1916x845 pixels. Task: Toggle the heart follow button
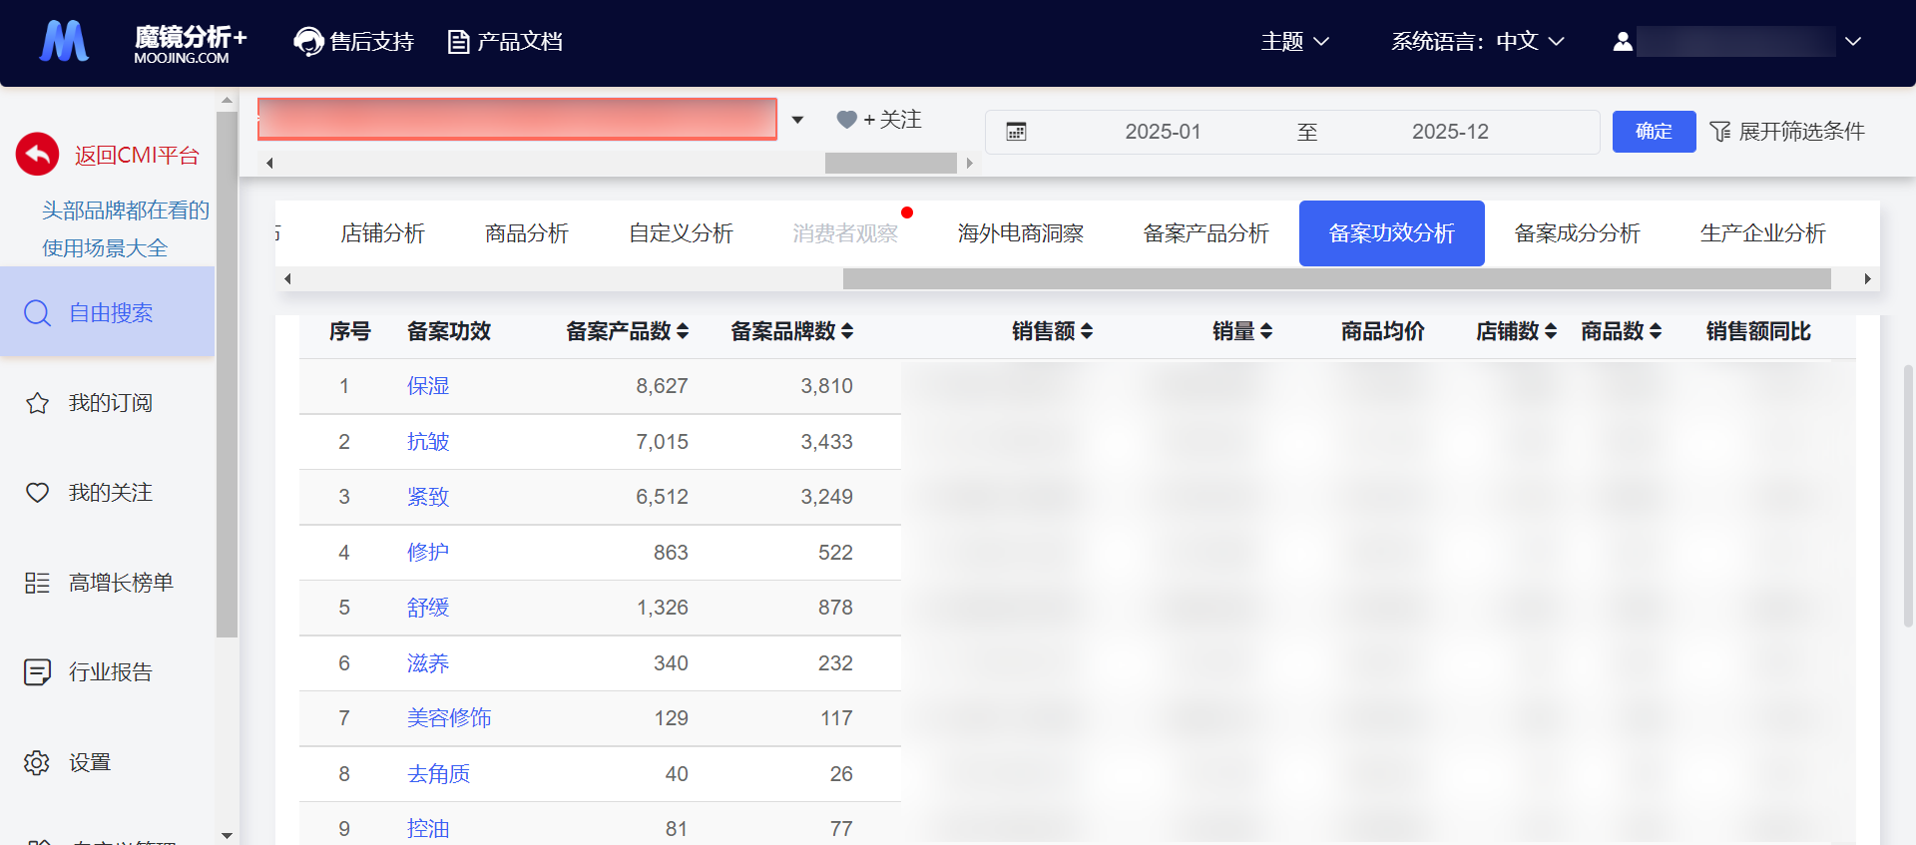[847, 120]
